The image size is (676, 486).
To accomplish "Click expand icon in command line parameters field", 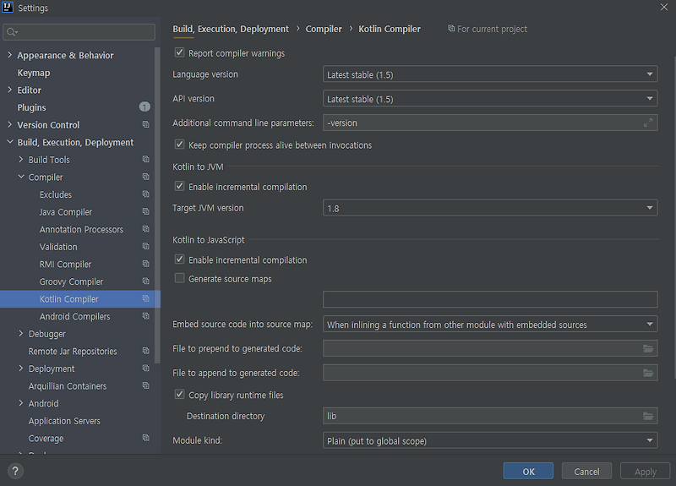I will [648, 123].
